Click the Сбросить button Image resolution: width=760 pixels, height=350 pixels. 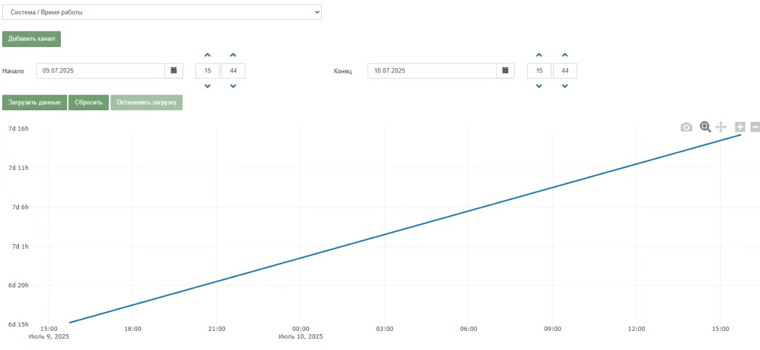[x=88, y=102]
